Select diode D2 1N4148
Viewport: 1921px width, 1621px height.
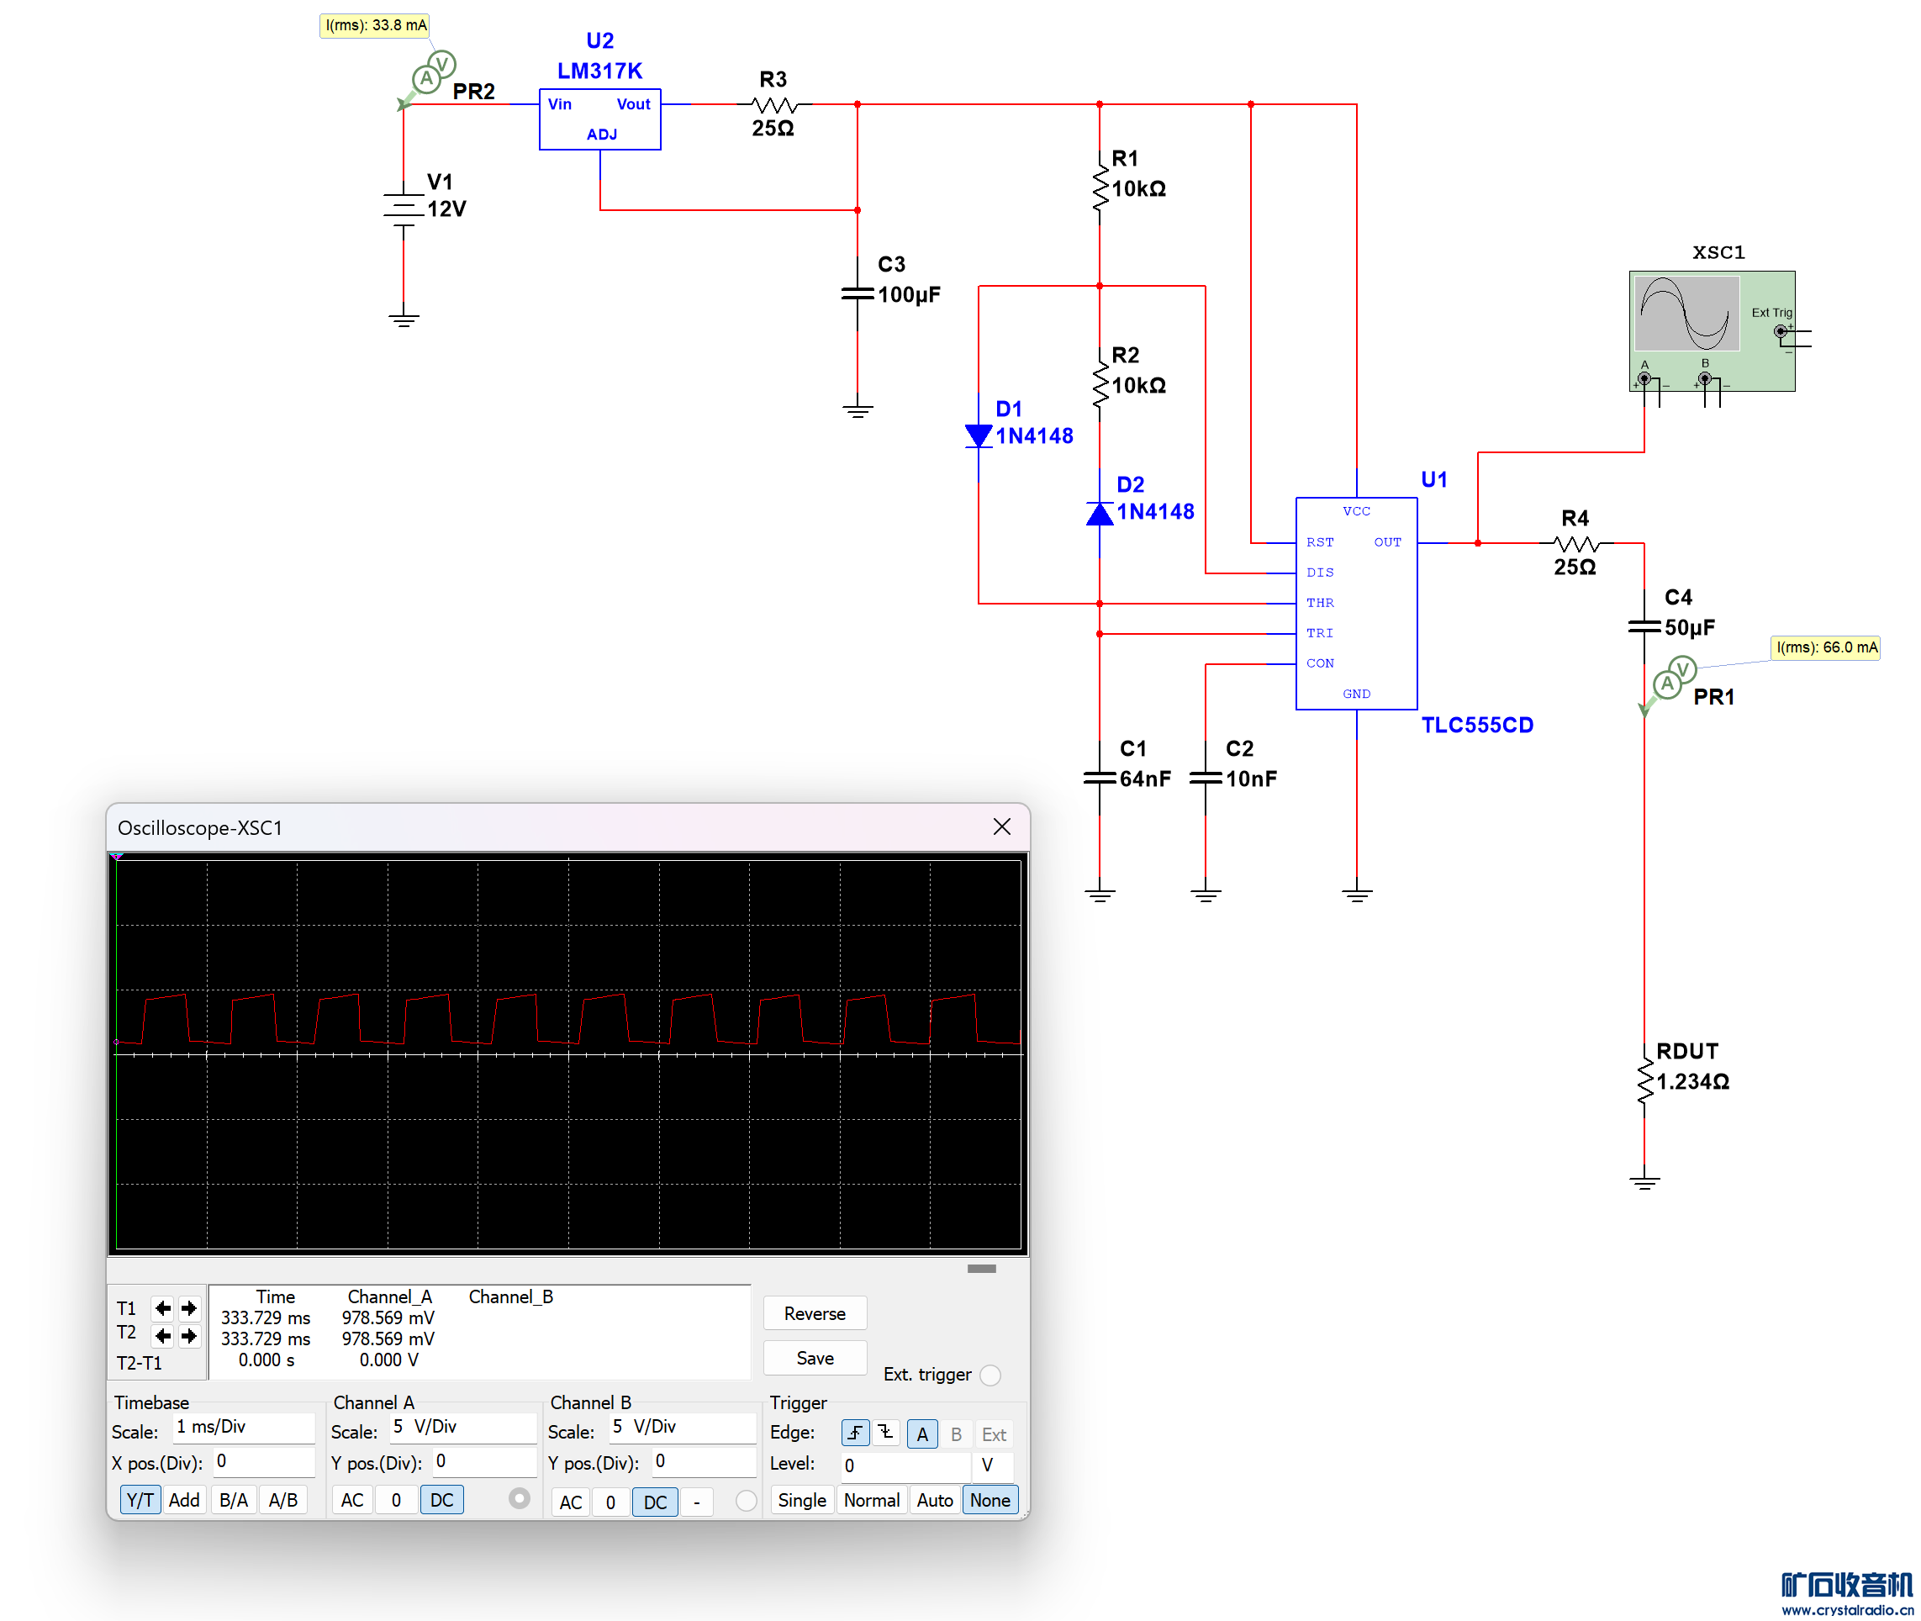1100,513
